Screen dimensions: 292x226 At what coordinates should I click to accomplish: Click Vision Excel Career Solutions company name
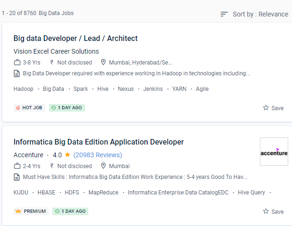(56, 51)
